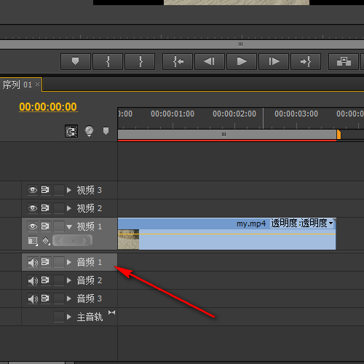Image resolution: width=364 pixels, height=364 pixels.
Task: Expand the 视频 3 track
Action: [x=69, y=190]
